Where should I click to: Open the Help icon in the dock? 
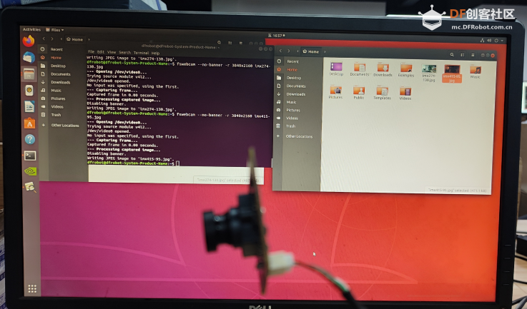tap(29, 139)
